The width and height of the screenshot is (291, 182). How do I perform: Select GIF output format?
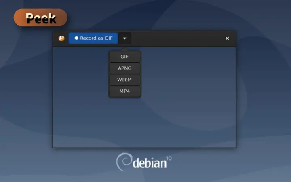tap(124, 57)
